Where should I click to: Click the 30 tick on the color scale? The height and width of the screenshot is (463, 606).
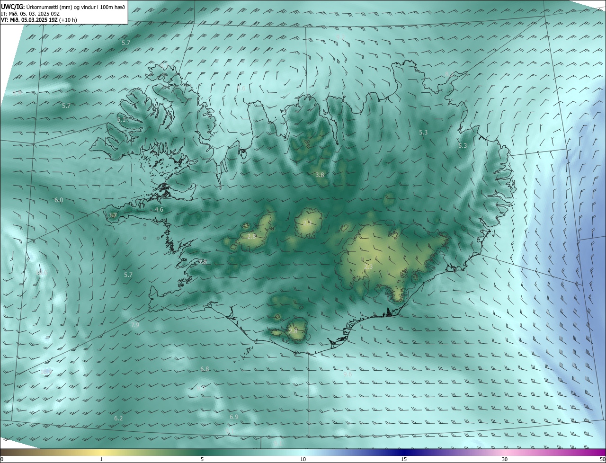pyautogui.click(x=505, y=459)
